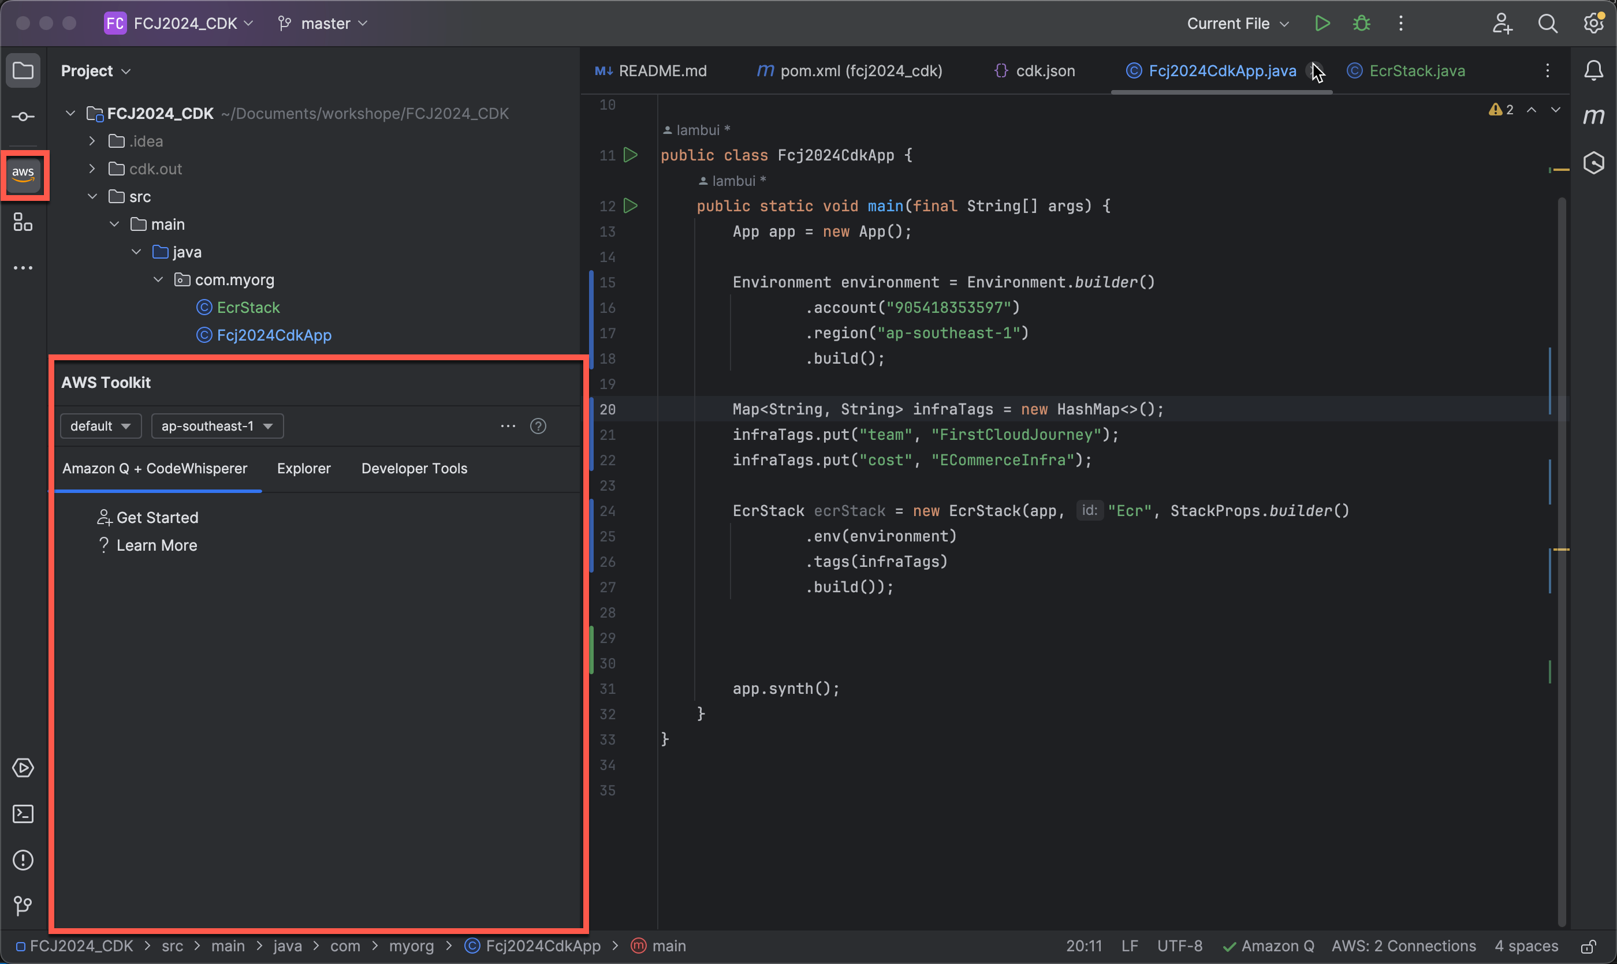
Task: Toggle the read-only lock icon in status bar
Action: pos(1588,947)
